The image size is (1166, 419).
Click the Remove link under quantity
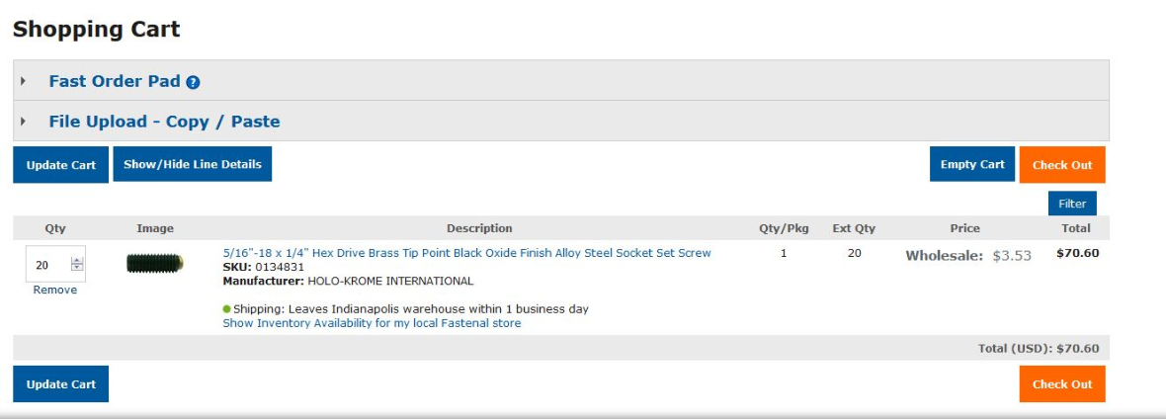point(55,290)
